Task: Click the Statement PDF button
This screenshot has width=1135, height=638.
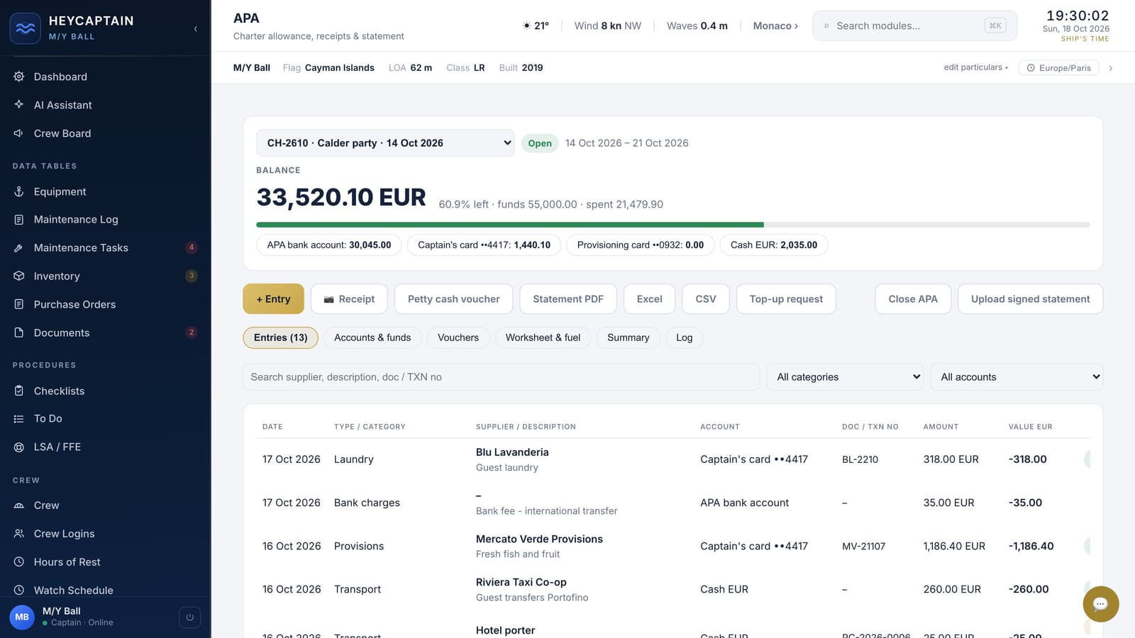Action: coord(568,299)
